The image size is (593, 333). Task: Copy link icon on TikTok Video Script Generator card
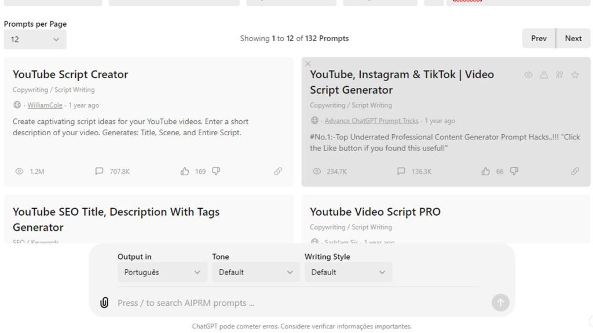575,171
